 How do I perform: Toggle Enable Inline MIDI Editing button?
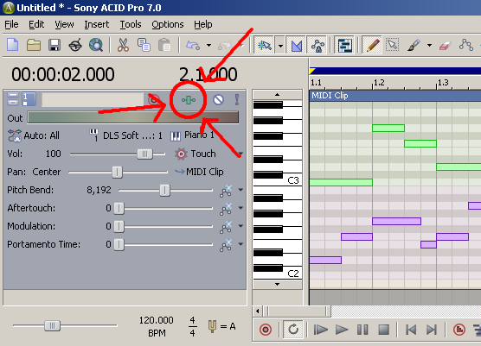[x=345, y=46]
